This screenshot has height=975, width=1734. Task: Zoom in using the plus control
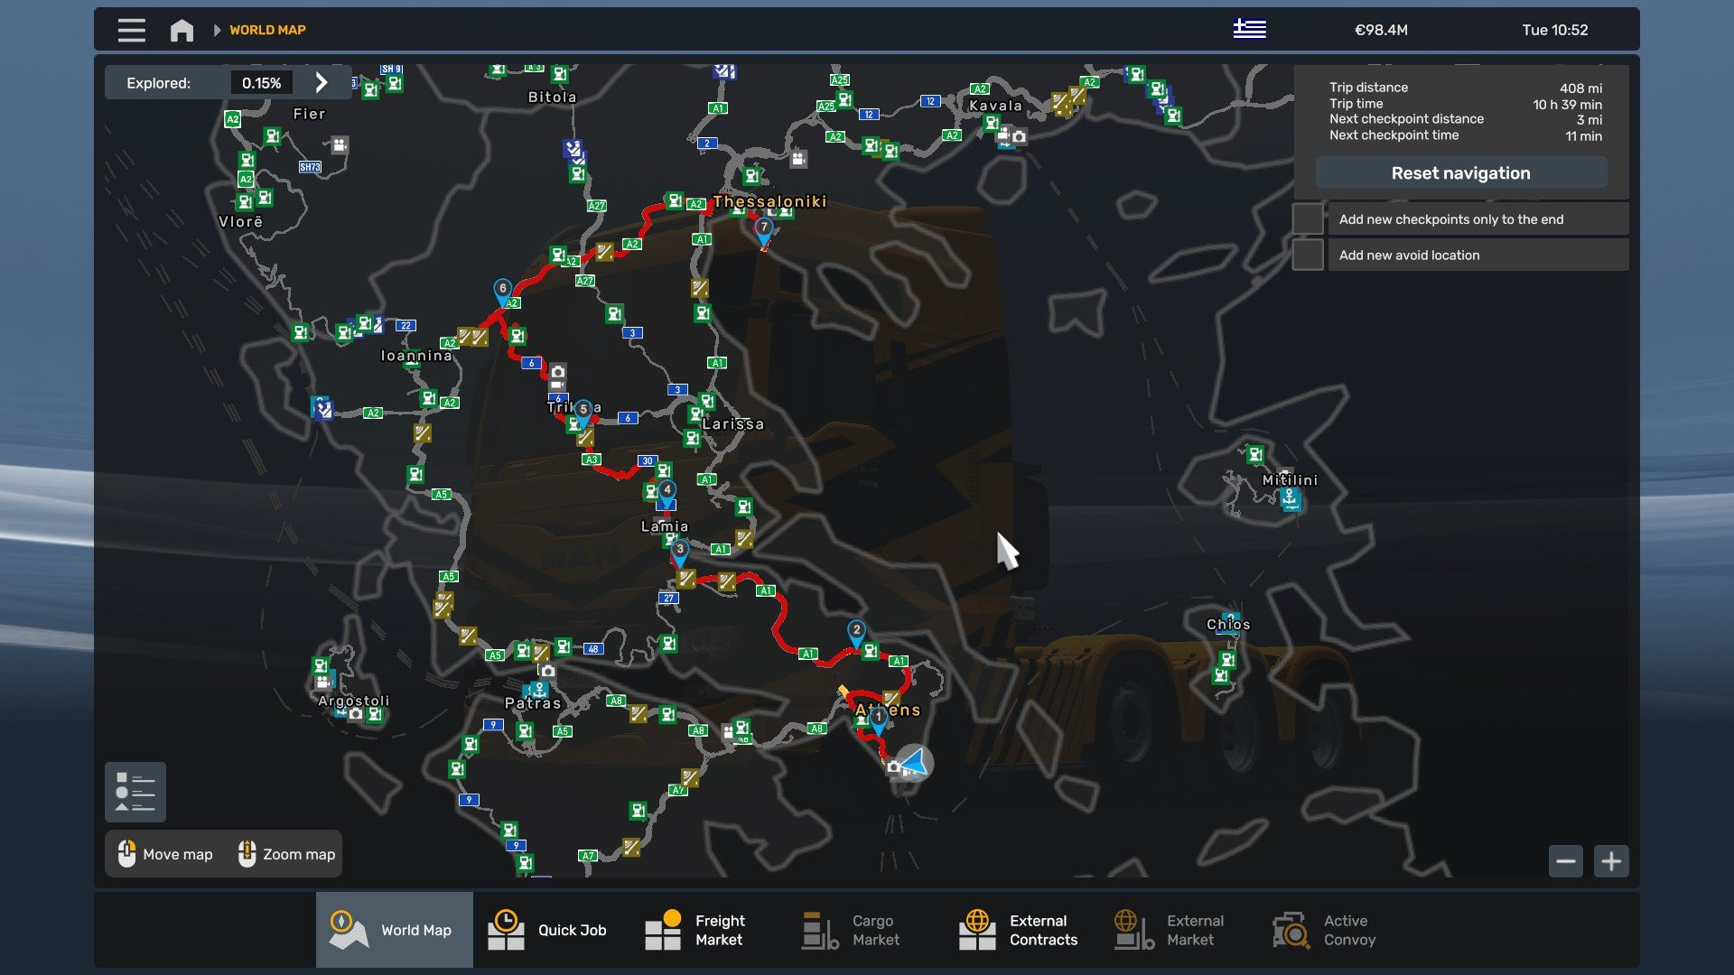click(x=1611, y=861)
